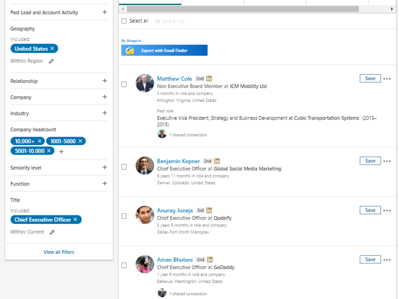Click '1 shared connection' under Matthew Cole

coord(188,135)
